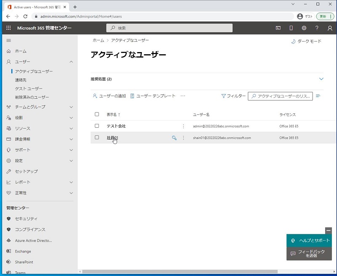Enable ダーク モード
The width and height of the screenshot is (337, 276).
(x=306, y=41)
